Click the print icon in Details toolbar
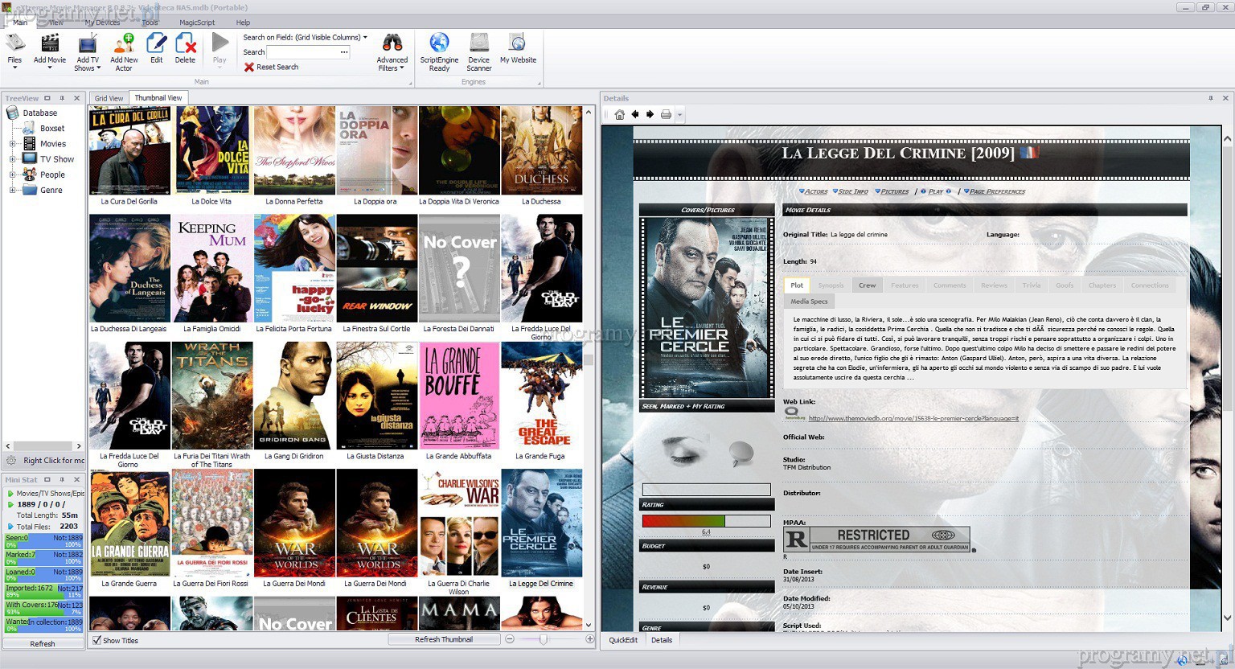The image size is (1235, 669). [666, 115]
